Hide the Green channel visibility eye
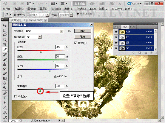Viewport: 165px width, 123px height. (116, 43)
